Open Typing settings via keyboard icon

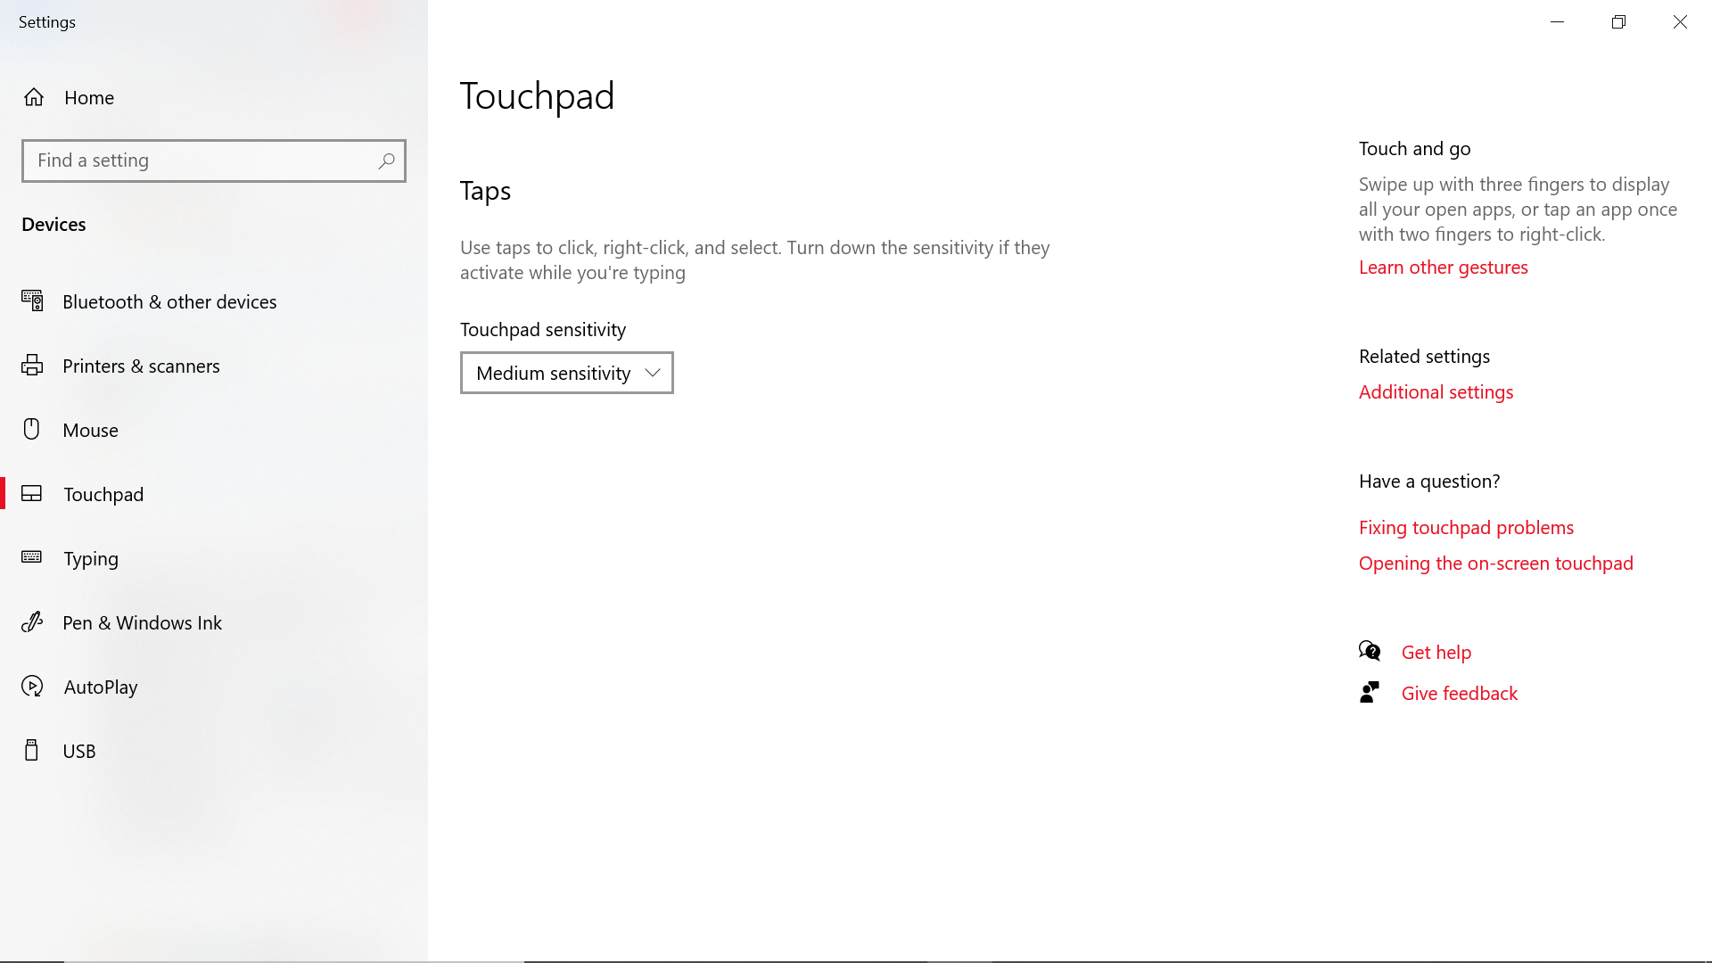pyautogui.click(x=33, y=558)
